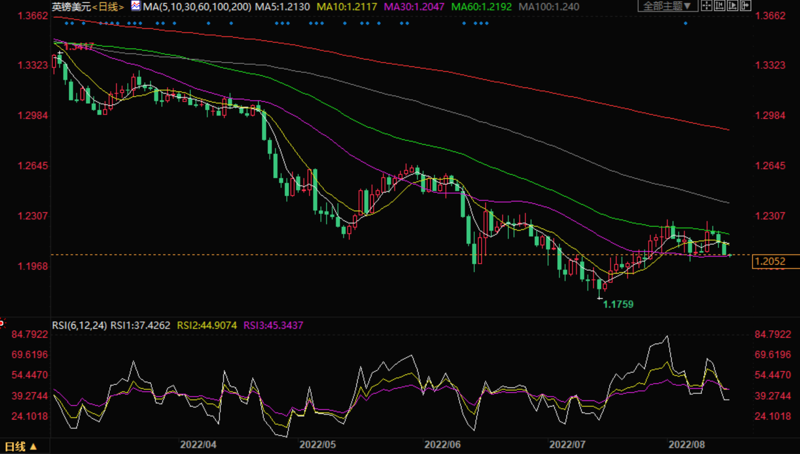Click the high price label 1.3417
Screen dimensions: 800x454
coord(79,47)
